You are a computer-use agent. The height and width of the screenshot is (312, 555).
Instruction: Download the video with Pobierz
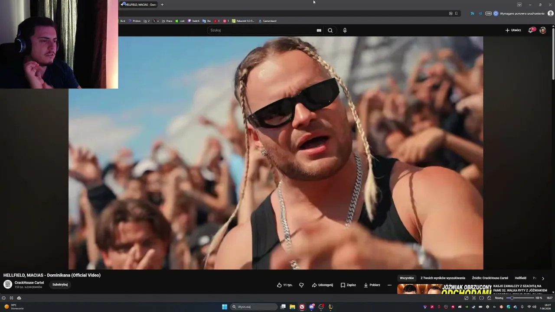point(372,285)
